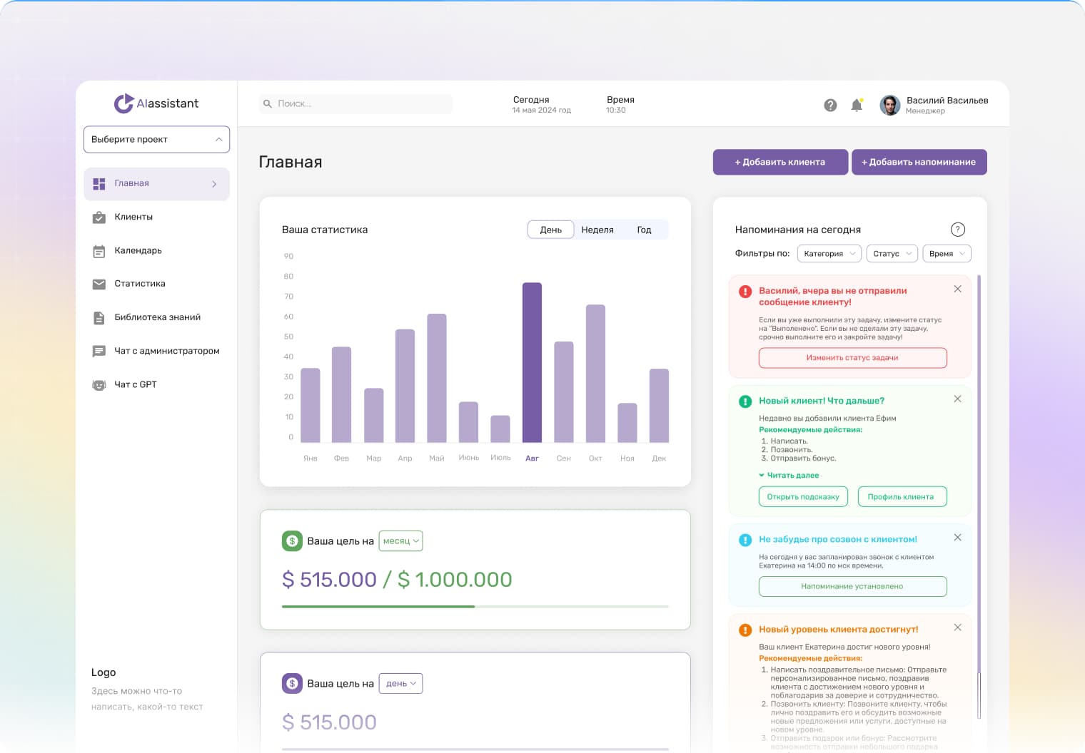
Task: Open Календарь in the sidebar
Action: (x=138, y=250)
